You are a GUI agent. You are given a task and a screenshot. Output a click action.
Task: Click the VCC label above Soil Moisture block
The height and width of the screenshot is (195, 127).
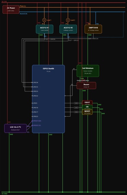pos(80,63)
